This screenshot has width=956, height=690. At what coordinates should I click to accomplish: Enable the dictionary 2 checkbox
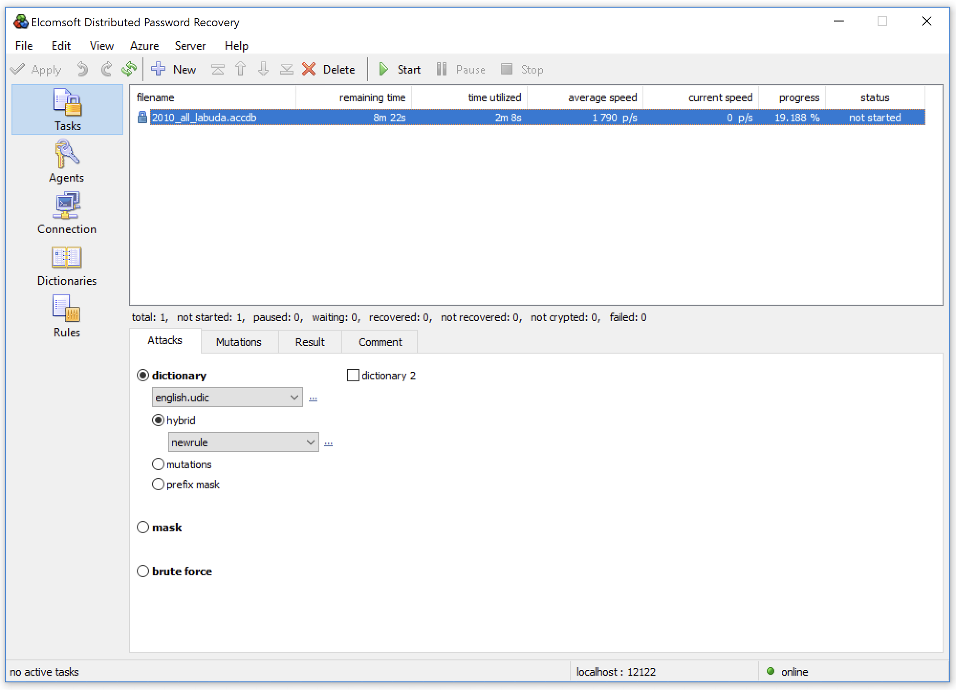(x=353, y=375)
